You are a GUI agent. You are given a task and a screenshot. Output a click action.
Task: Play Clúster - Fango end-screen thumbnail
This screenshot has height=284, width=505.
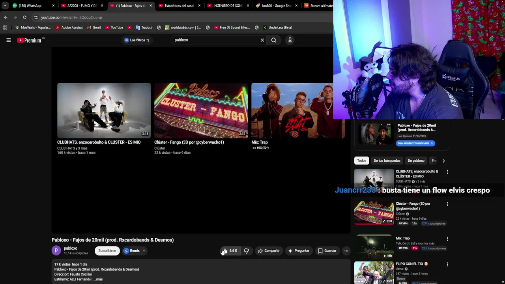[x=201, y=110]
